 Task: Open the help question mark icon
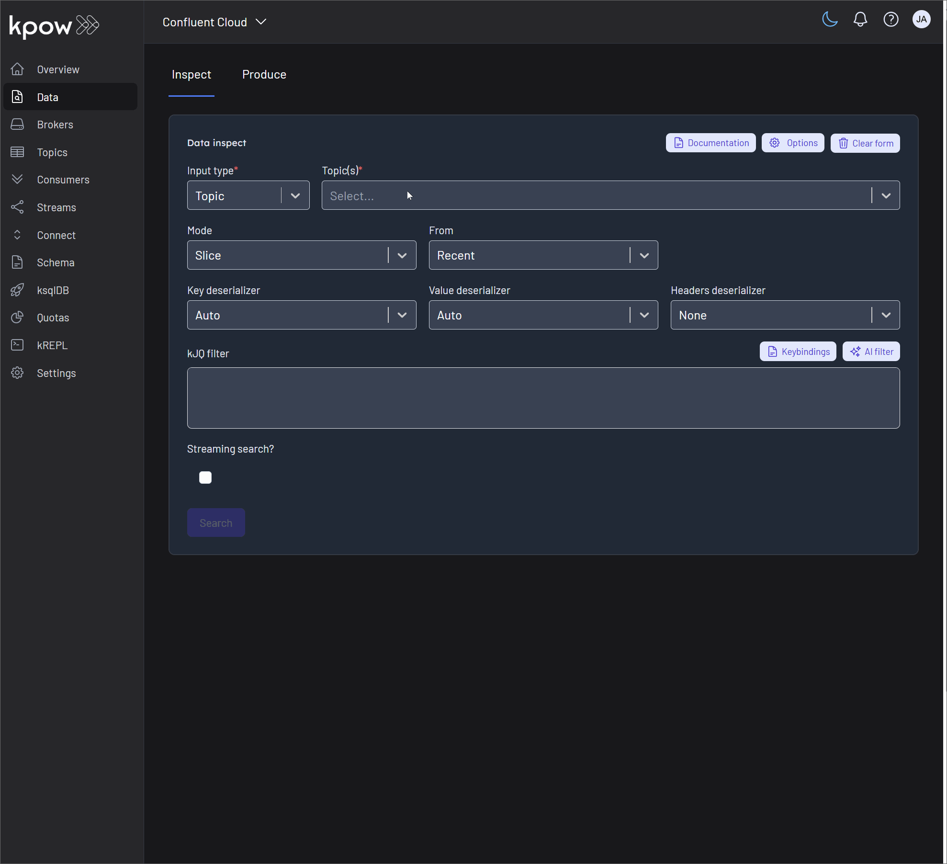click(x=891, y=19)
